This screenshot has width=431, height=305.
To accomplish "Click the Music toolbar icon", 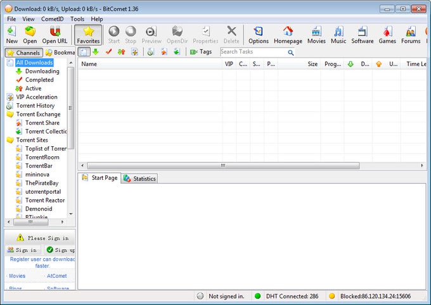I will (338, 35).
